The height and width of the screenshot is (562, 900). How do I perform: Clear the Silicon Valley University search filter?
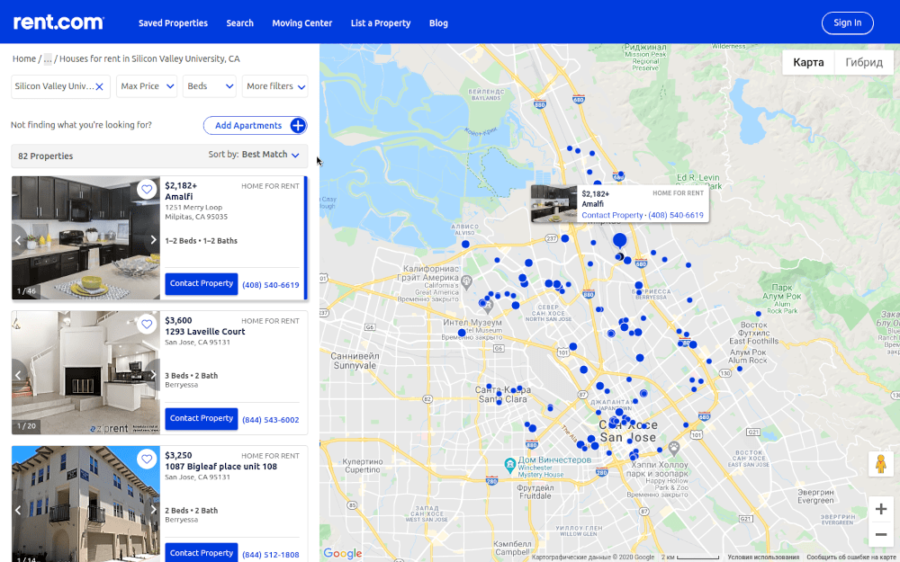coord(100,87)
